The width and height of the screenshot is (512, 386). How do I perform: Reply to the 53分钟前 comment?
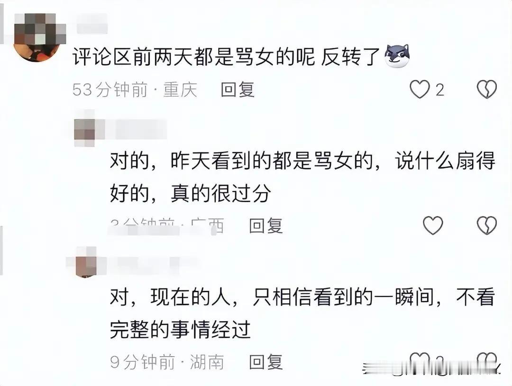[x=238, y=90]
